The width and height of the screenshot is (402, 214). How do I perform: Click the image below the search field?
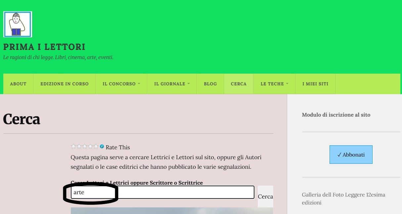click(172, 210)
